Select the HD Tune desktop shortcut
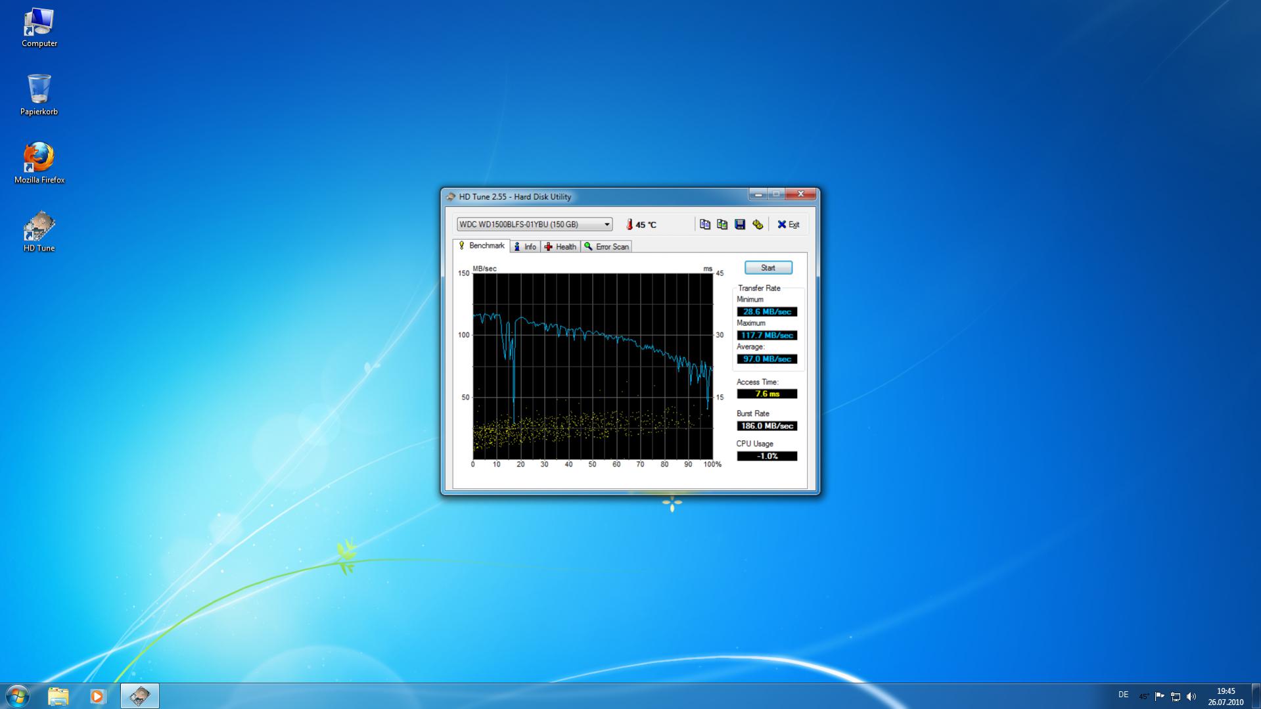The image size is (1261, 709). (39, 232)
